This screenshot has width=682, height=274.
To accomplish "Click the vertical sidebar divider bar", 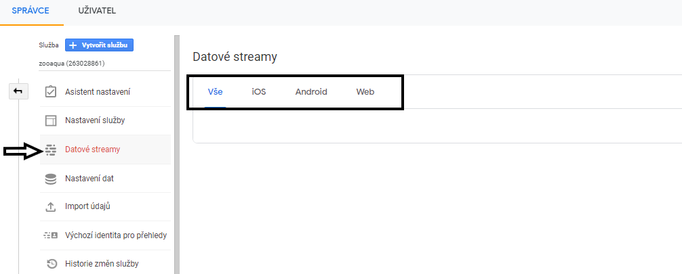I will pos(176,154).
